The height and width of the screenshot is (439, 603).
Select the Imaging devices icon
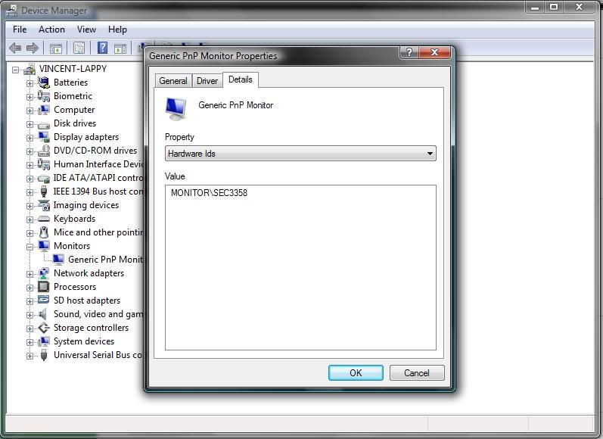click(44, 205)
